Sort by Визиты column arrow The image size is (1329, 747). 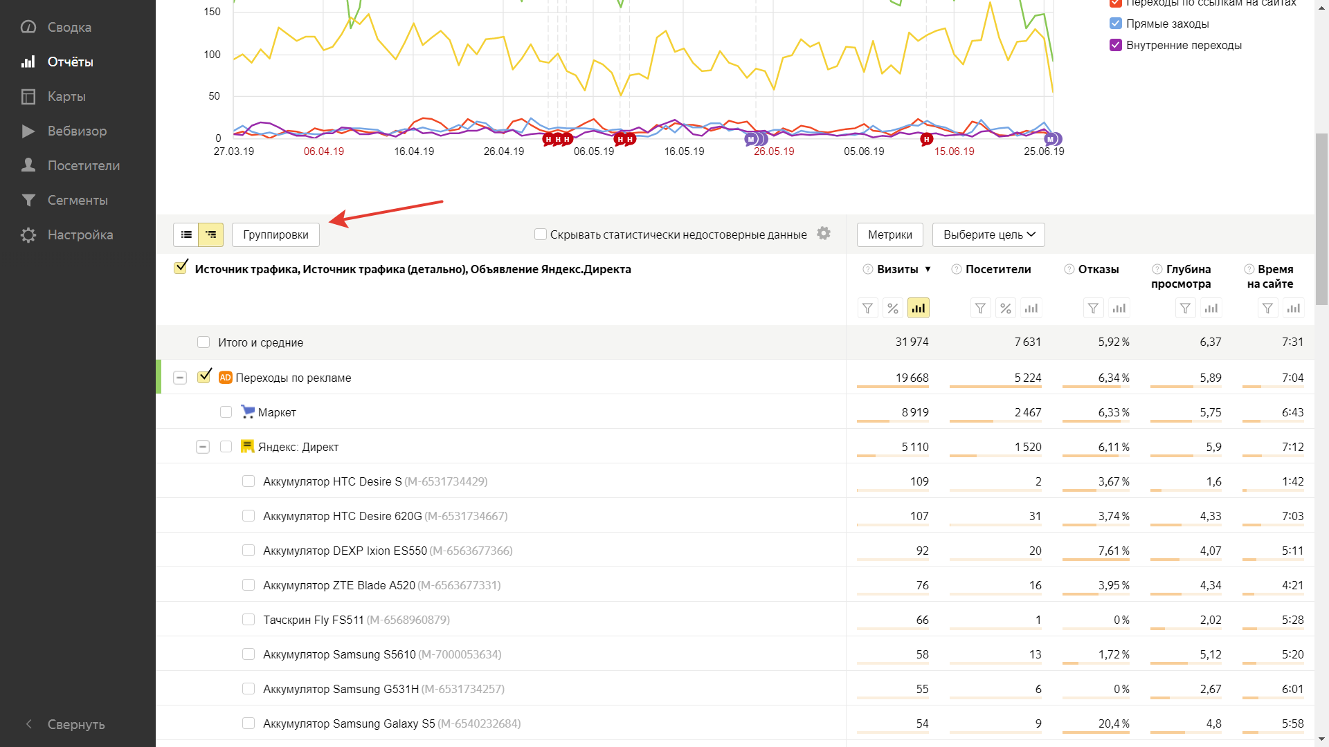928,270
